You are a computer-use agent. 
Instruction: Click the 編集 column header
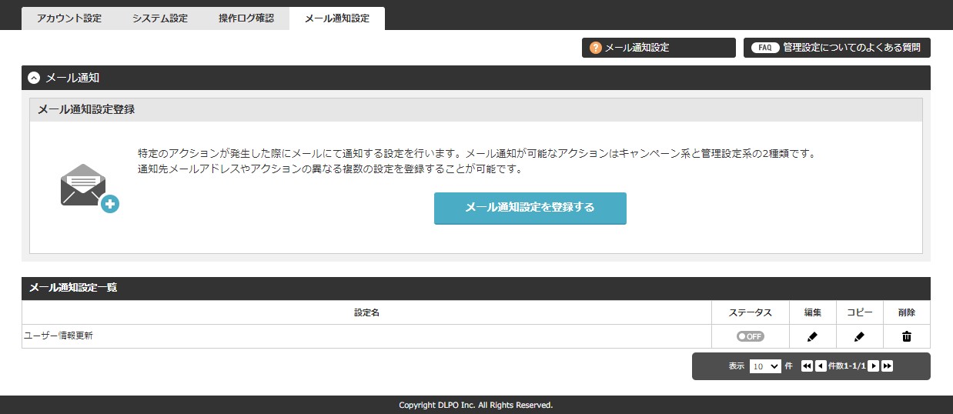[x=813, y=312]
